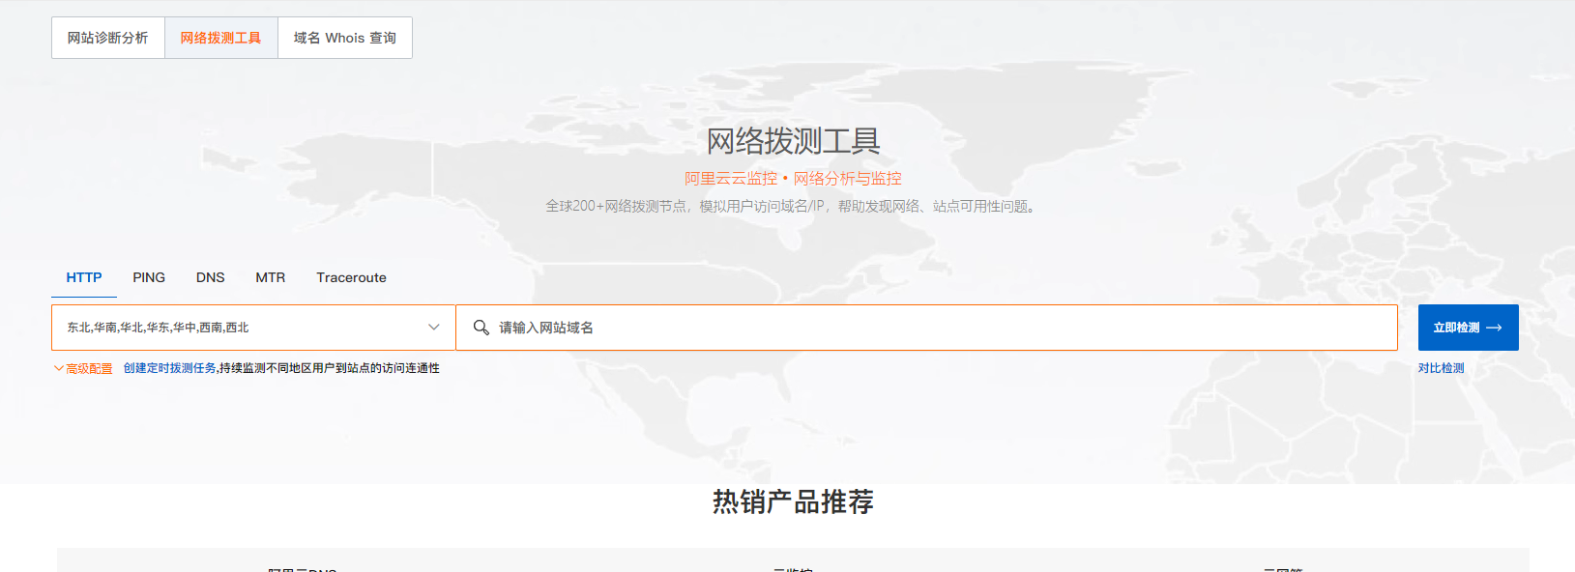The height and width of the screenshot is (572, 1575).
Task: Switch to 域名 Whois 查询 tab
Action: tap(345, 38)
